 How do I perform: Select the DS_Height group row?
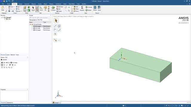42,30
